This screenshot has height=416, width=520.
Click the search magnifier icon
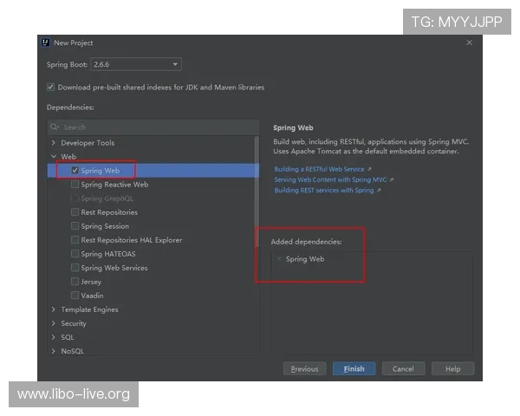55,127
